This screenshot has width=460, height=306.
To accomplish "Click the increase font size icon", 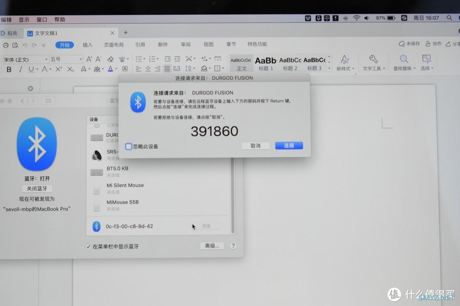I will pyautogui.click(x=89, y=59).
